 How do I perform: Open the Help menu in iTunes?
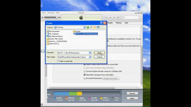58,12
